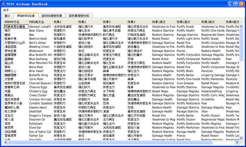This screenshot has height=147, width=246.
Task: Click the 效果1英文 column header
Action: (164, 22)
